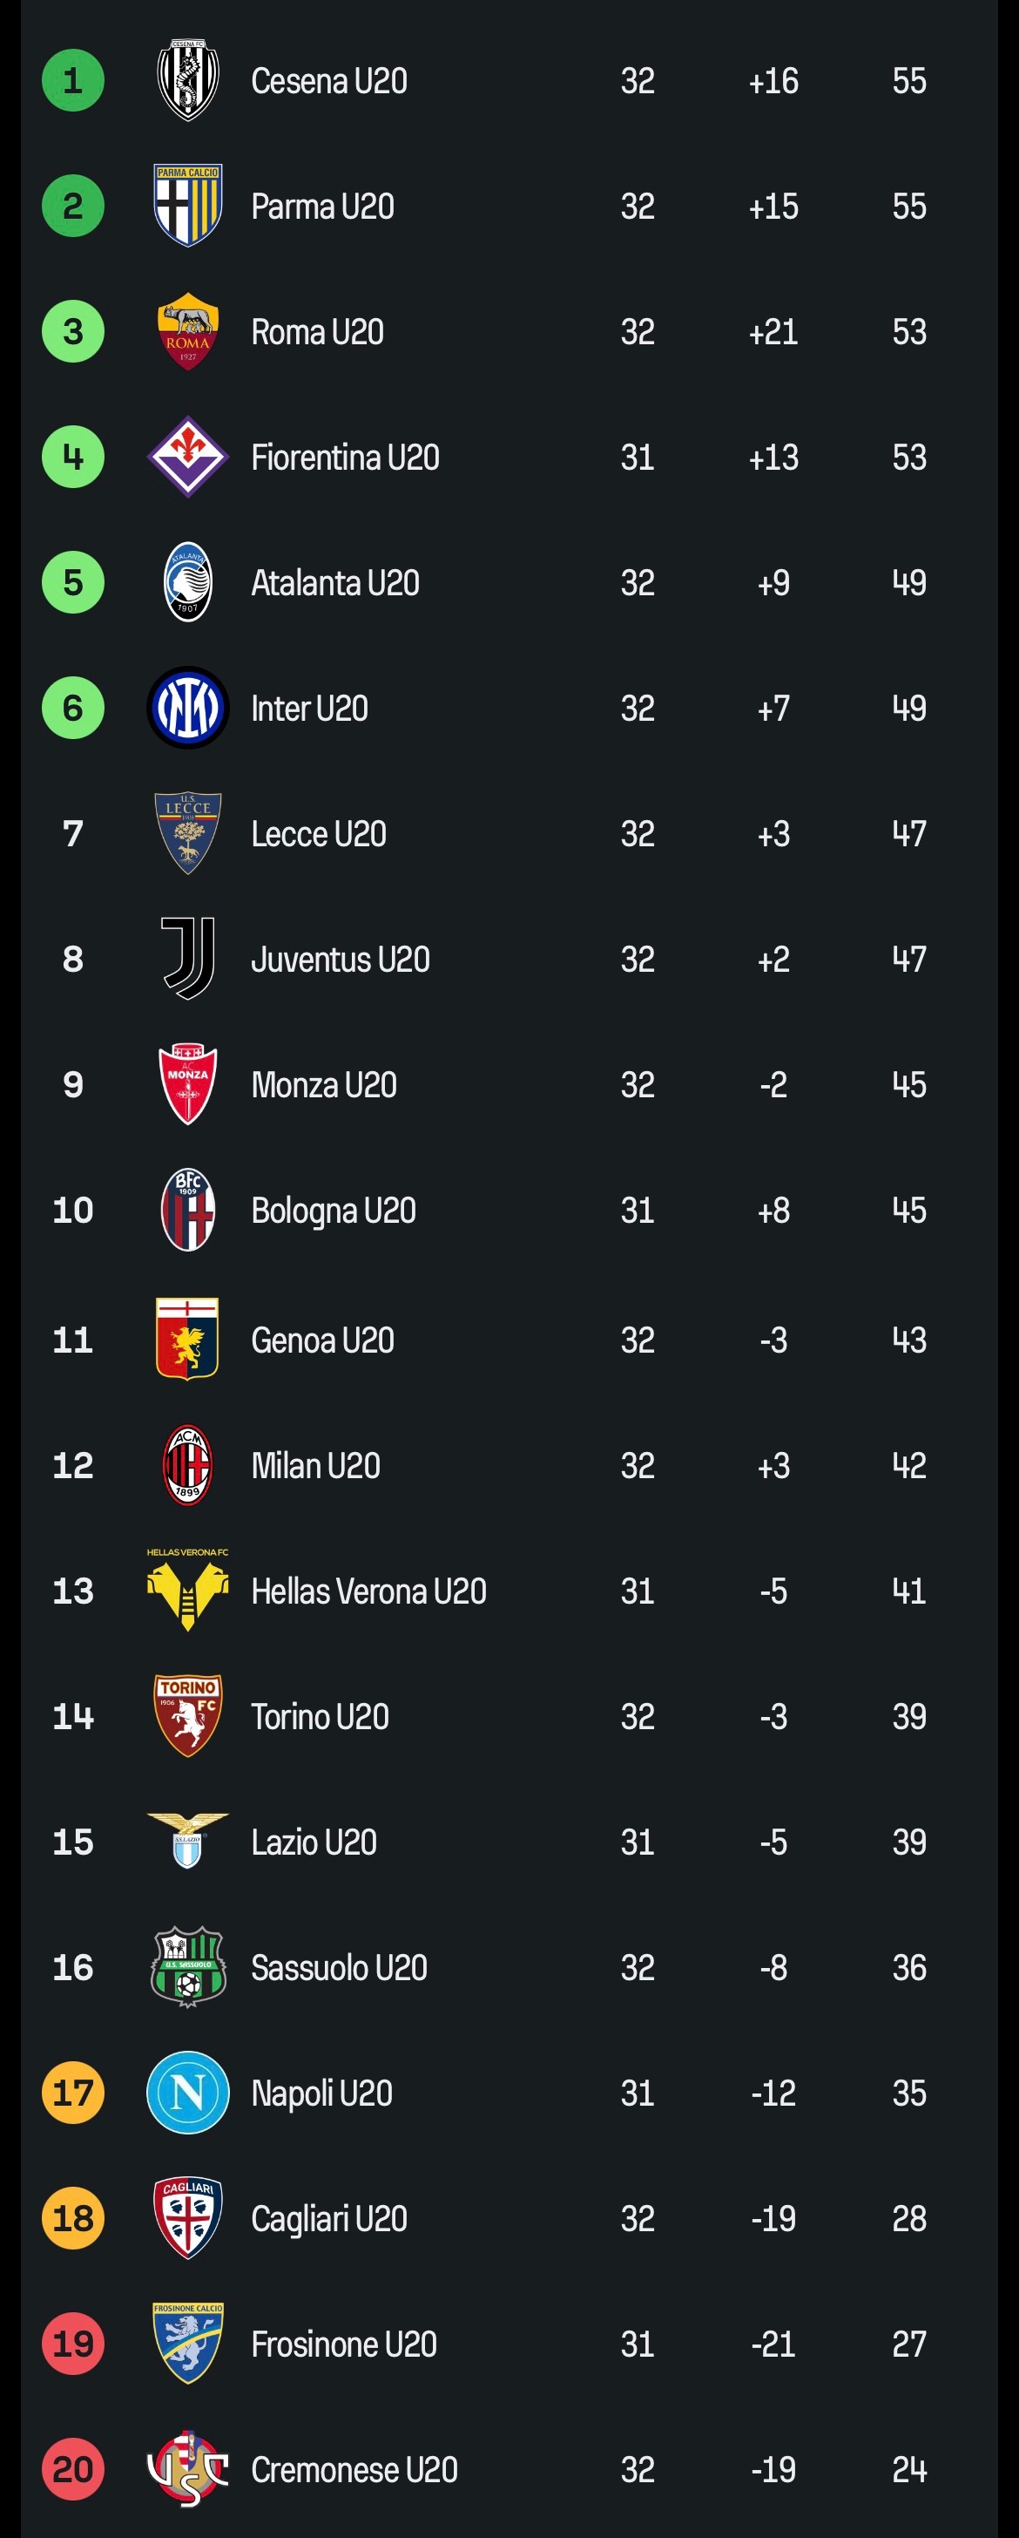Tap Roma U20's +21 goal difference

click(773, 332)
